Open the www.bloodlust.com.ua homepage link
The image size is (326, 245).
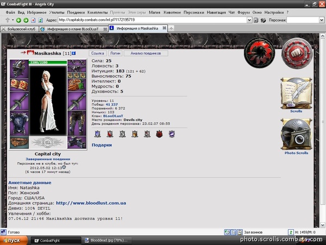pos(91,203)
